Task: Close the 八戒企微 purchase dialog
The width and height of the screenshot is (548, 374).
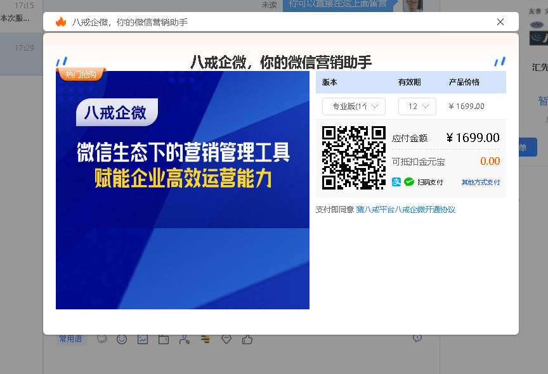Action: pos(500,22)
